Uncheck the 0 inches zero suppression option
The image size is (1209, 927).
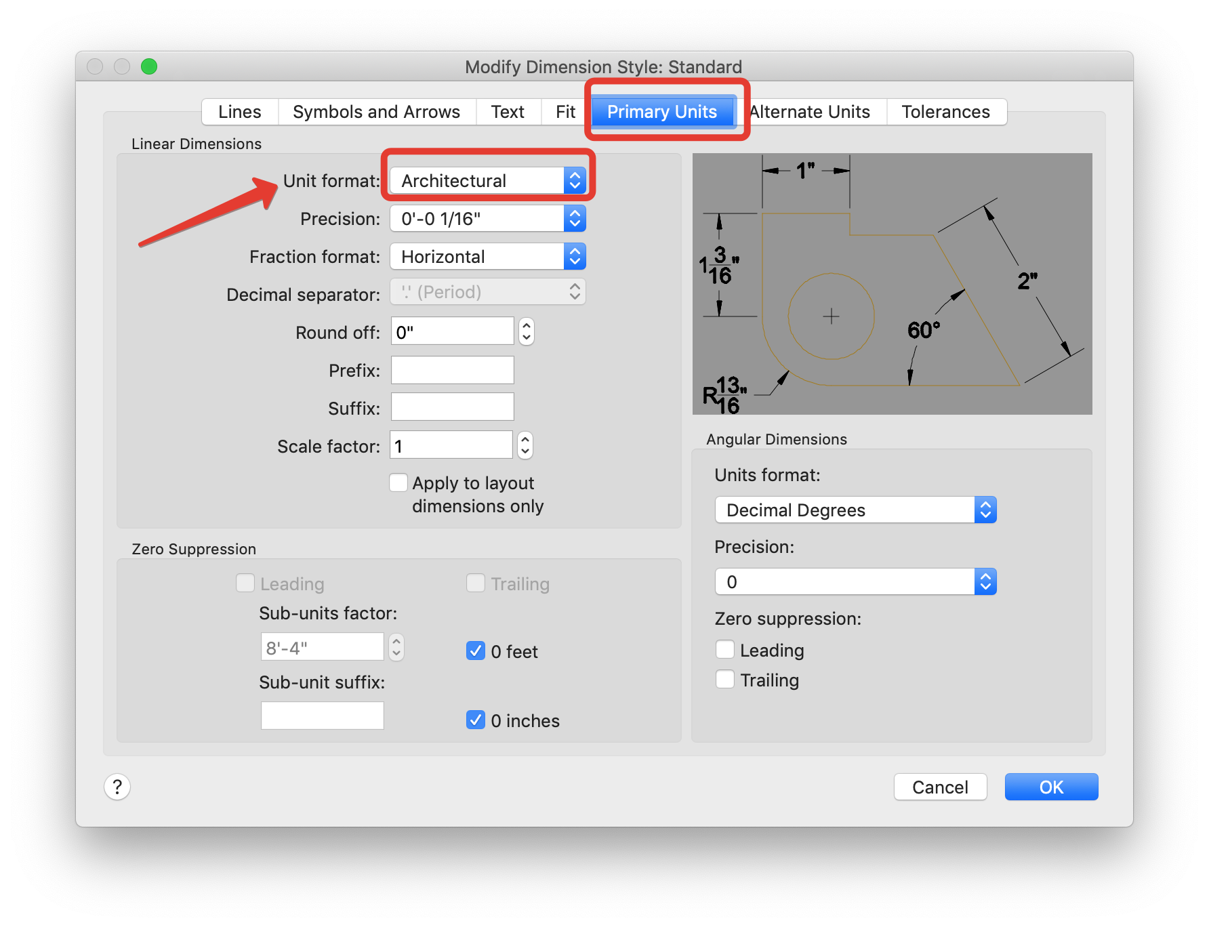pos(475,720)
